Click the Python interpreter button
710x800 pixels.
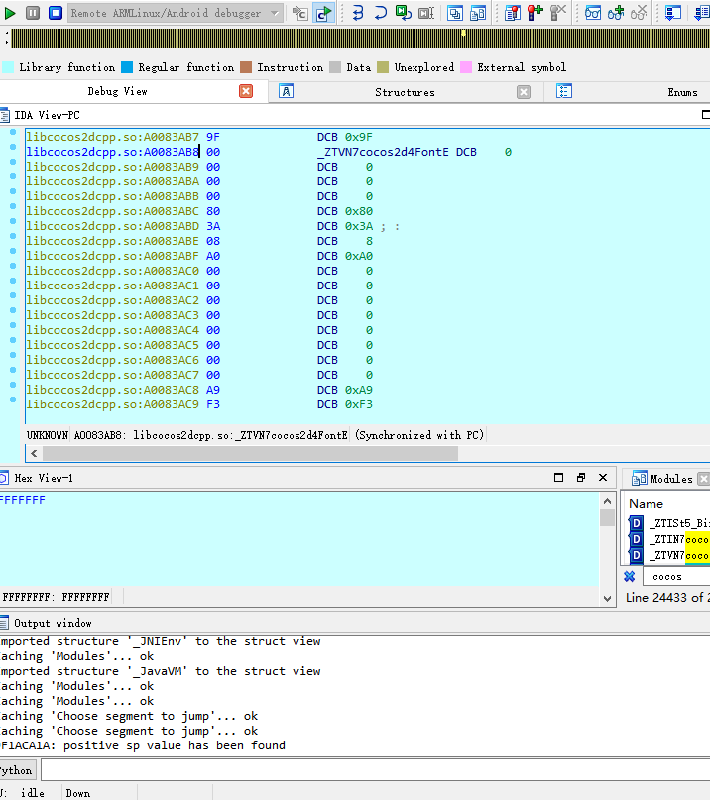tap(16, 770)
